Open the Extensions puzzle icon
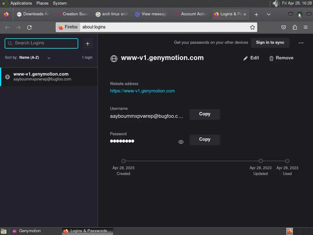Image resolution: width=313 pixels, height=235 pixels. click(x=295, y=27)
